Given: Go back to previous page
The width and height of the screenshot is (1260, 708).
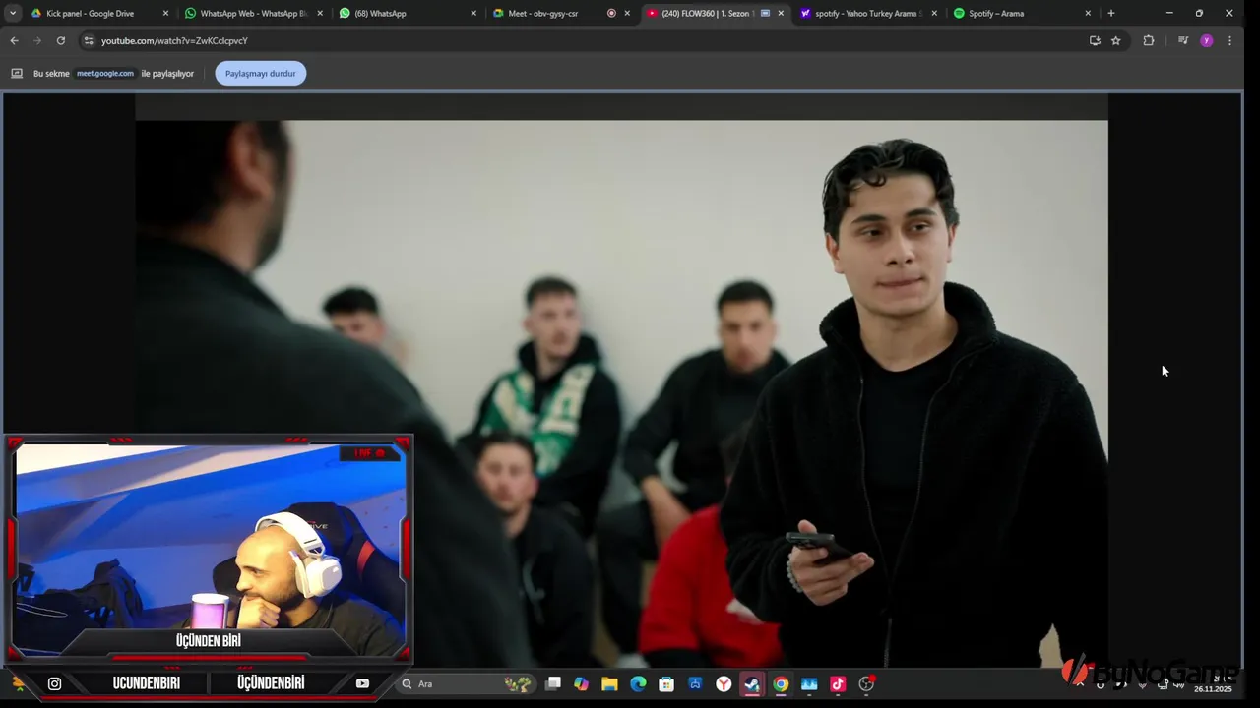Looking at the screenshot, I should (x=14, y=40).
